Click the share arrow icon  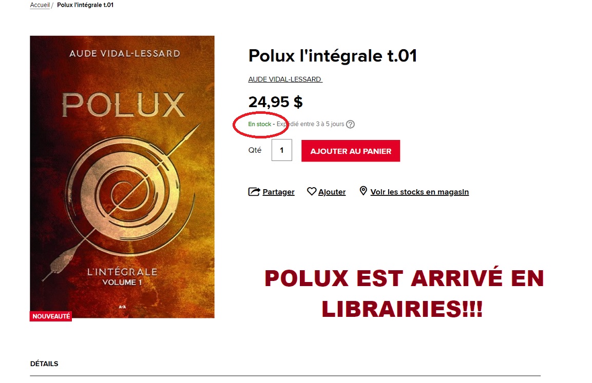click(x=254, y=192)
